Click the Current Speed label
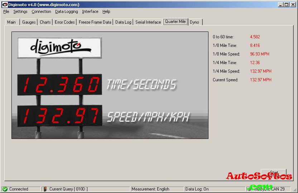The image size is (298, 193). point(225,80)
